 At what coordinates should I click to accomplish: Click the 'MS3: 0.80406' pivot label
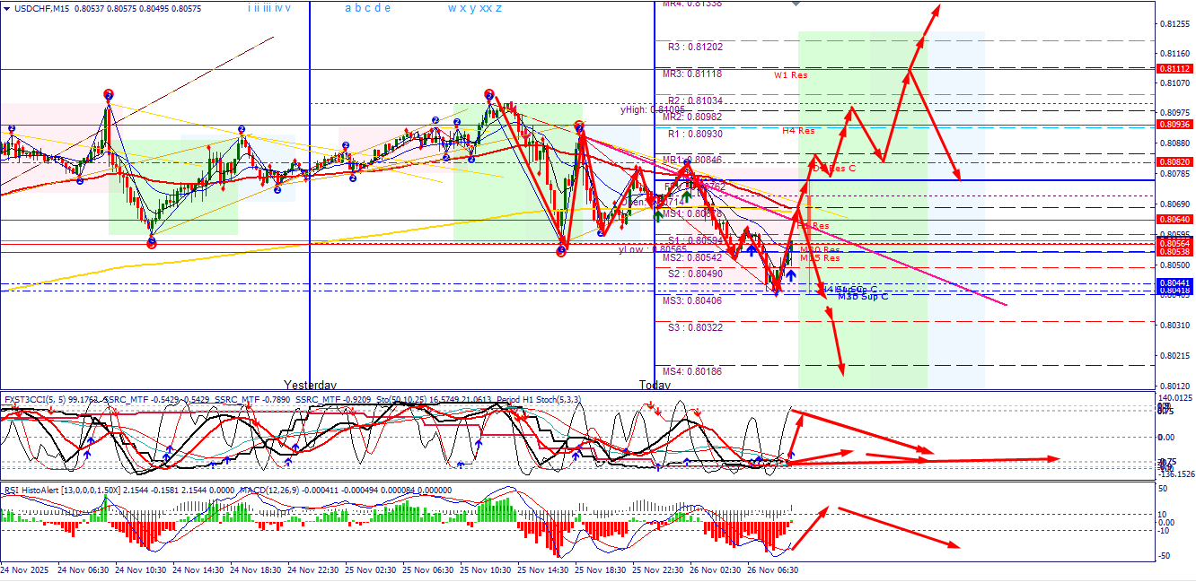(x=692, y=300)
